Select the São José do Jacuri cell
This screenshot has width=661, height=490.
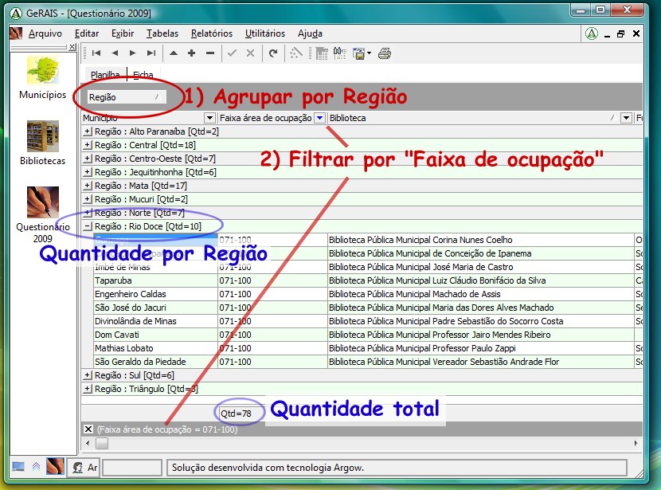155,308
